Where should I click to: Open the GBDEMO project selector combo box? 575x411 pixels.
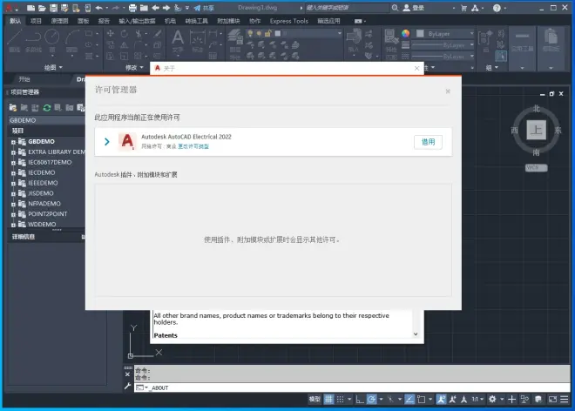pyautogui.click(x=46, y=120)
